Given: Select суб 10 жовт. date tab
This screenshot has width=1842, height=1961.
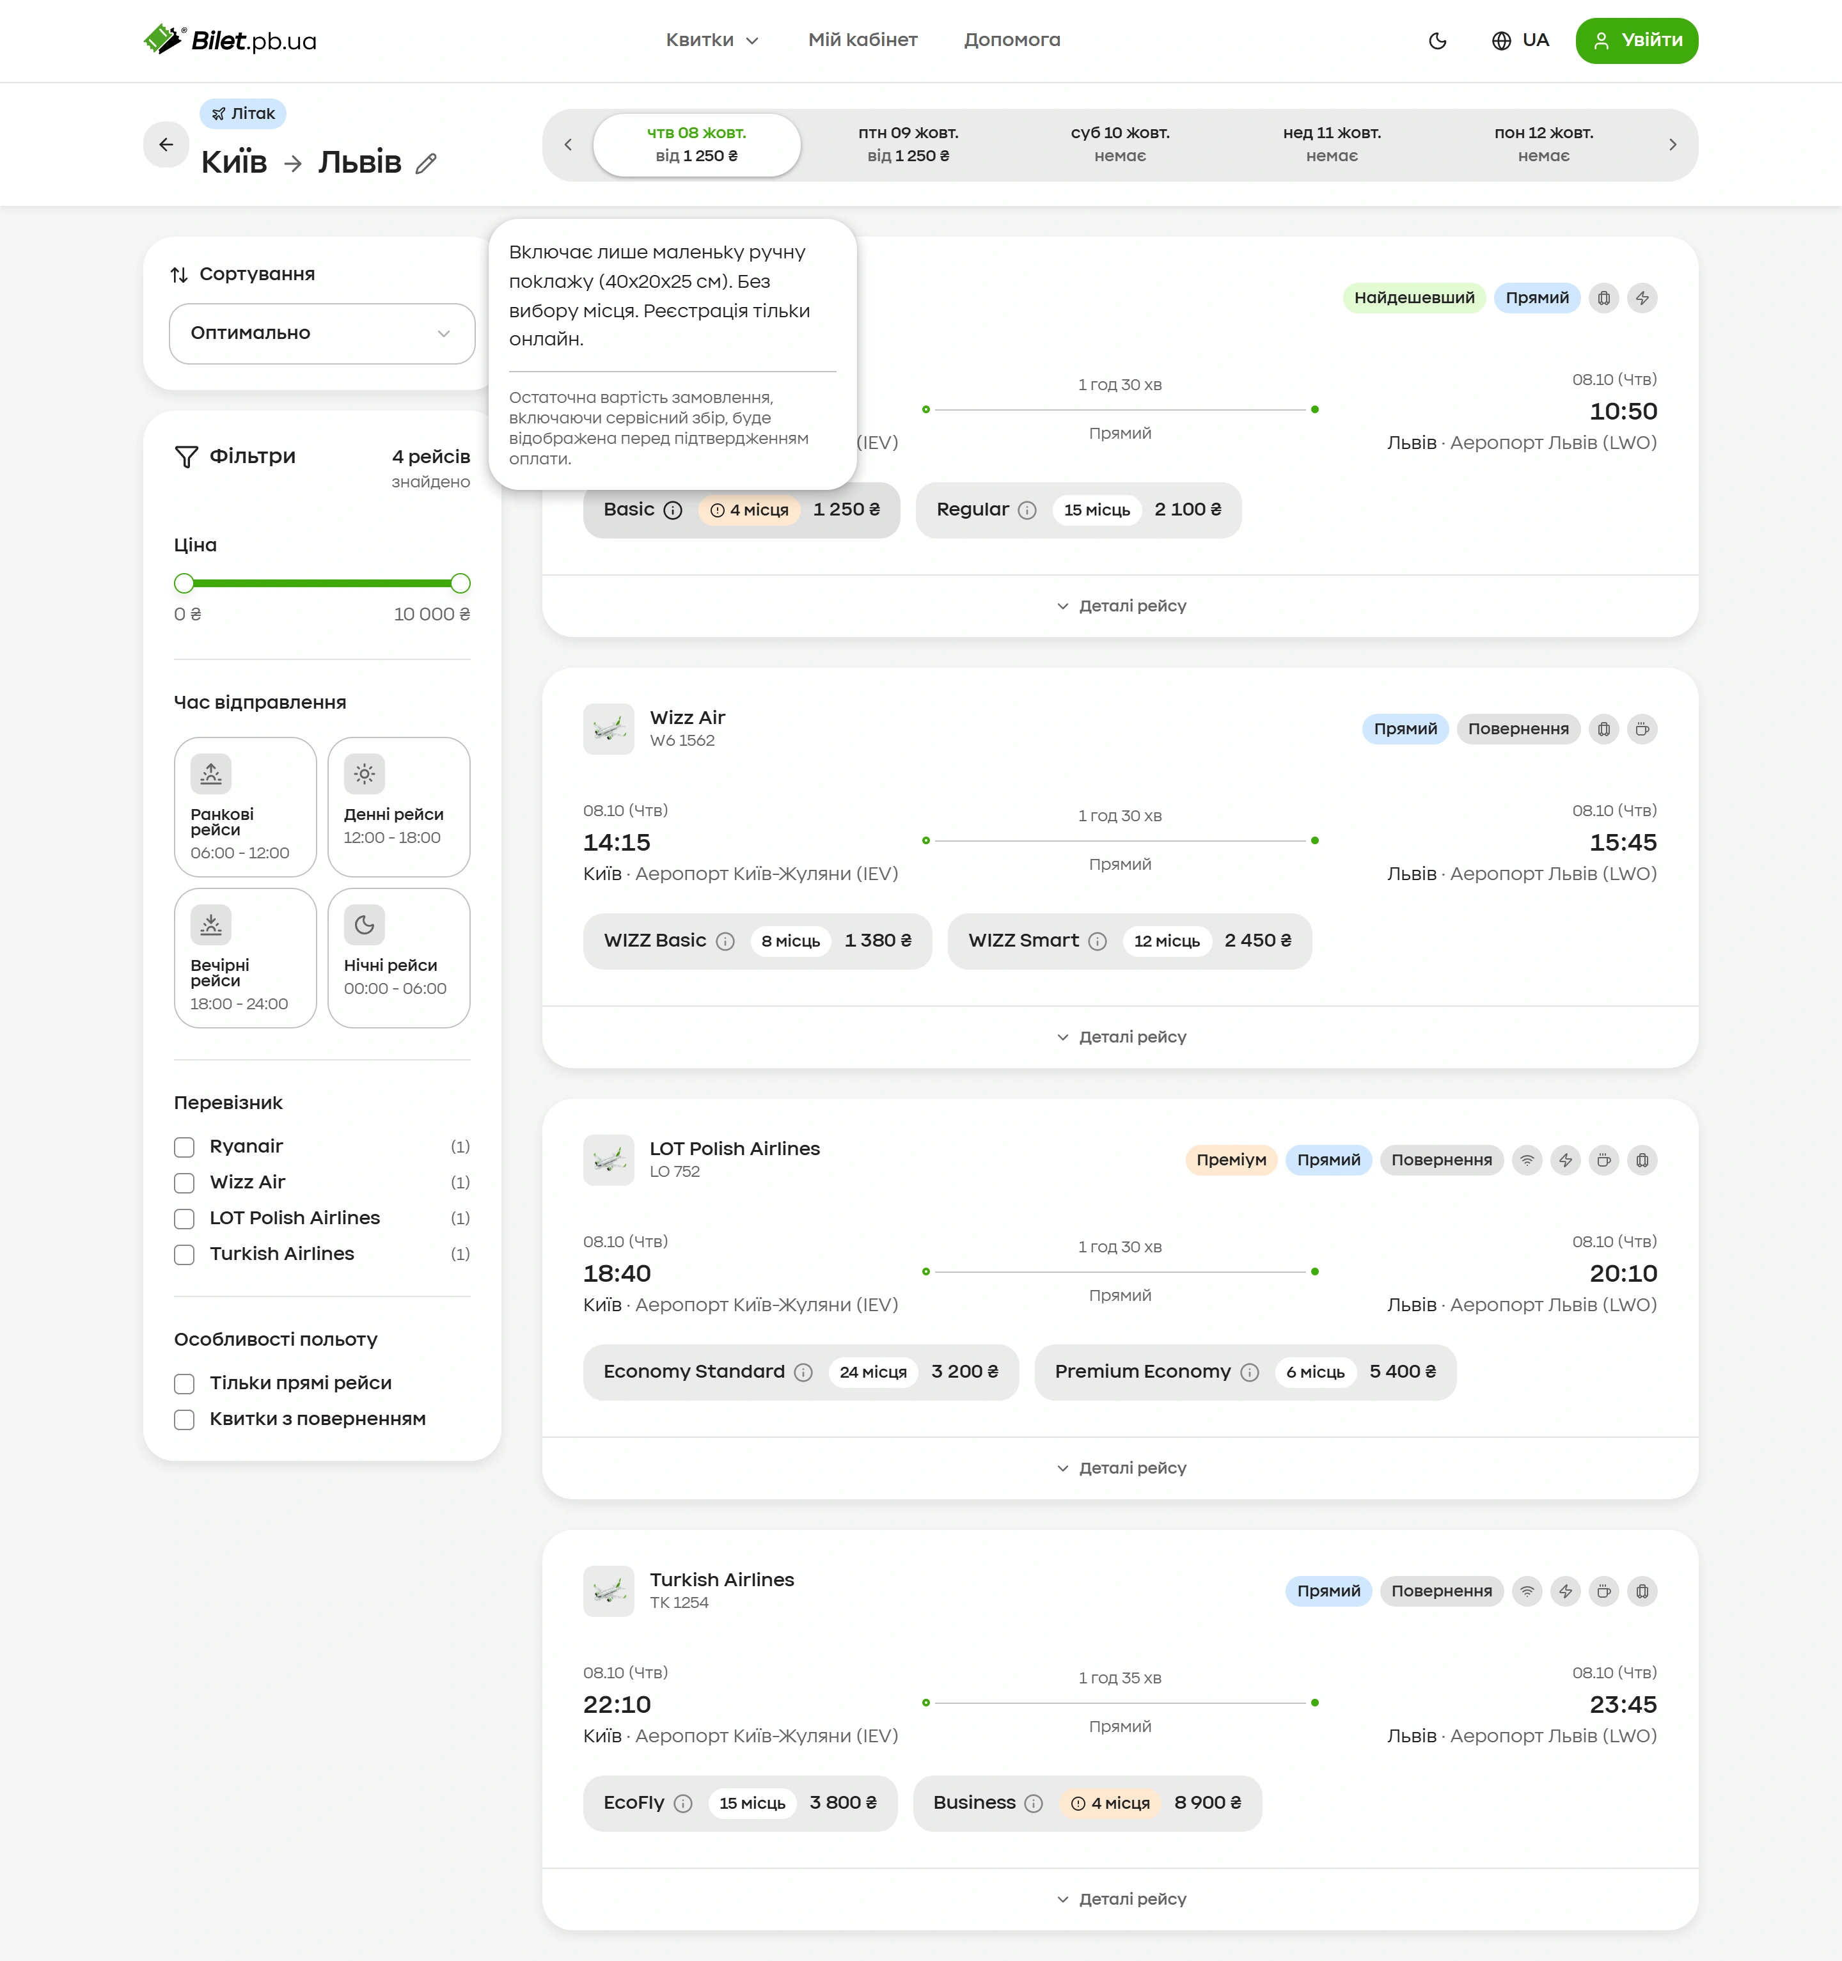Looking at the screenshot, I should [1121, 145].
